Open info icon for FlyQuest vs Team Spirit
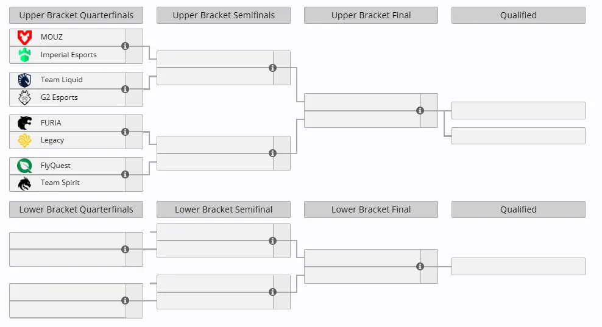 (x=125, y=174)
